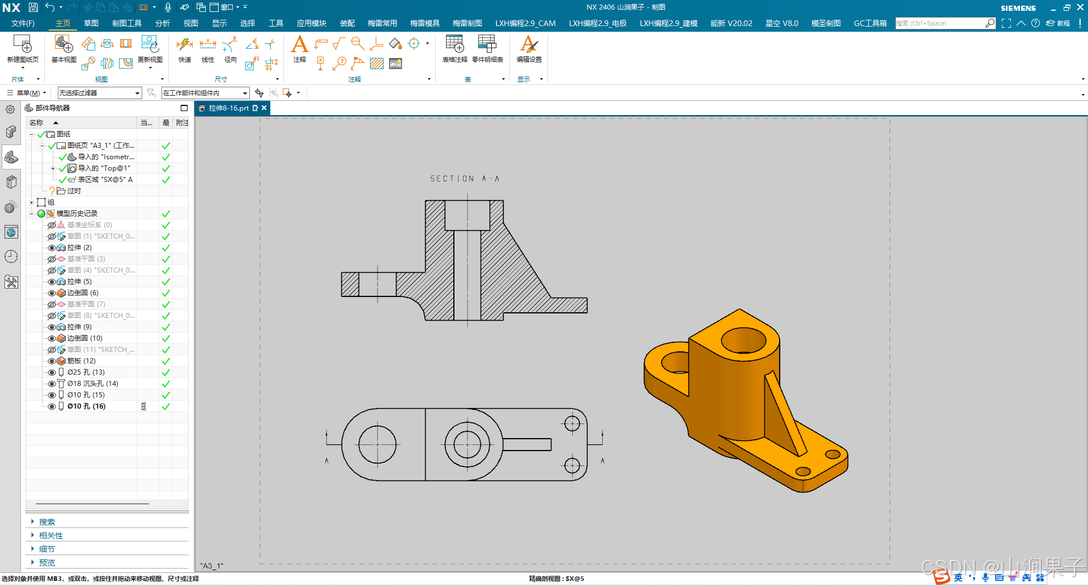Click the Datum Feature Symbol icon
This screenshot has height=586, width=1088.
coord(320,63)
